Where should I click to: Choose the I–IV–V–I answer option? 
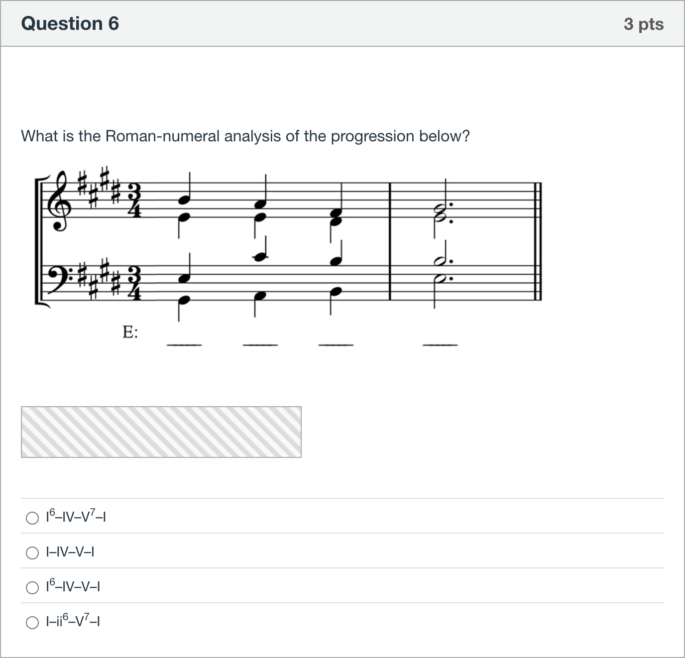[x=32, y=553]
